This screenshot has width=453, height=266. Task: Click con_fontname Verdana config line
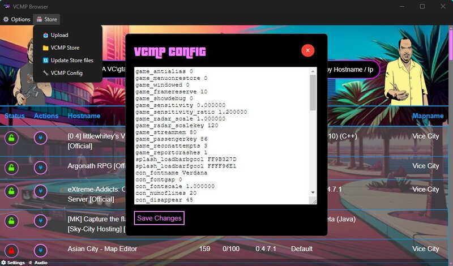172,173
